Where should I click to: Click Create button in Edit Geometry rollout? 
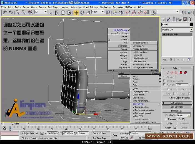pos(169,123)
